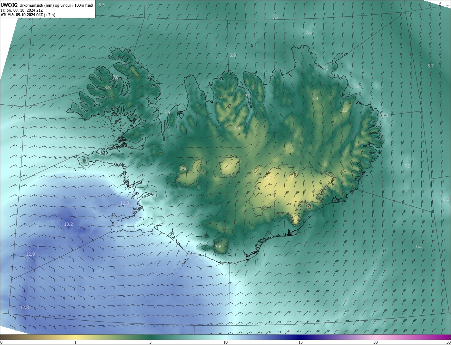Click the 12.8 value on the map
Screen dimensions: 451x345
point(24,307)
